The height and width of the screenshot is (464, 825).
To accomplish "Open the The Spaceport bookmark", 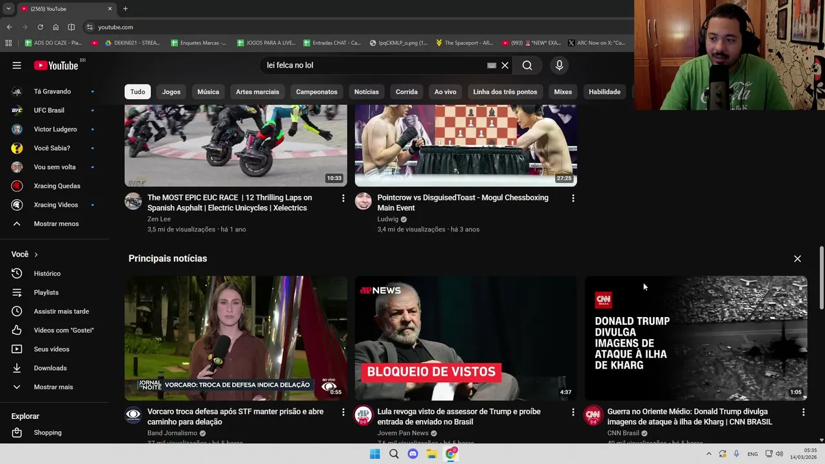I will [464, 43].
